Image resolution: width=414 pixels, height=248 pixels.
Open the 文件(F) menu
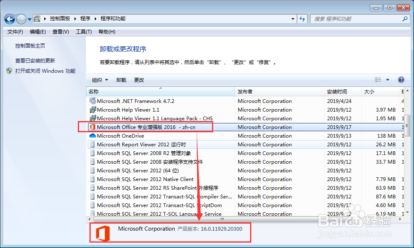[15, 32]
